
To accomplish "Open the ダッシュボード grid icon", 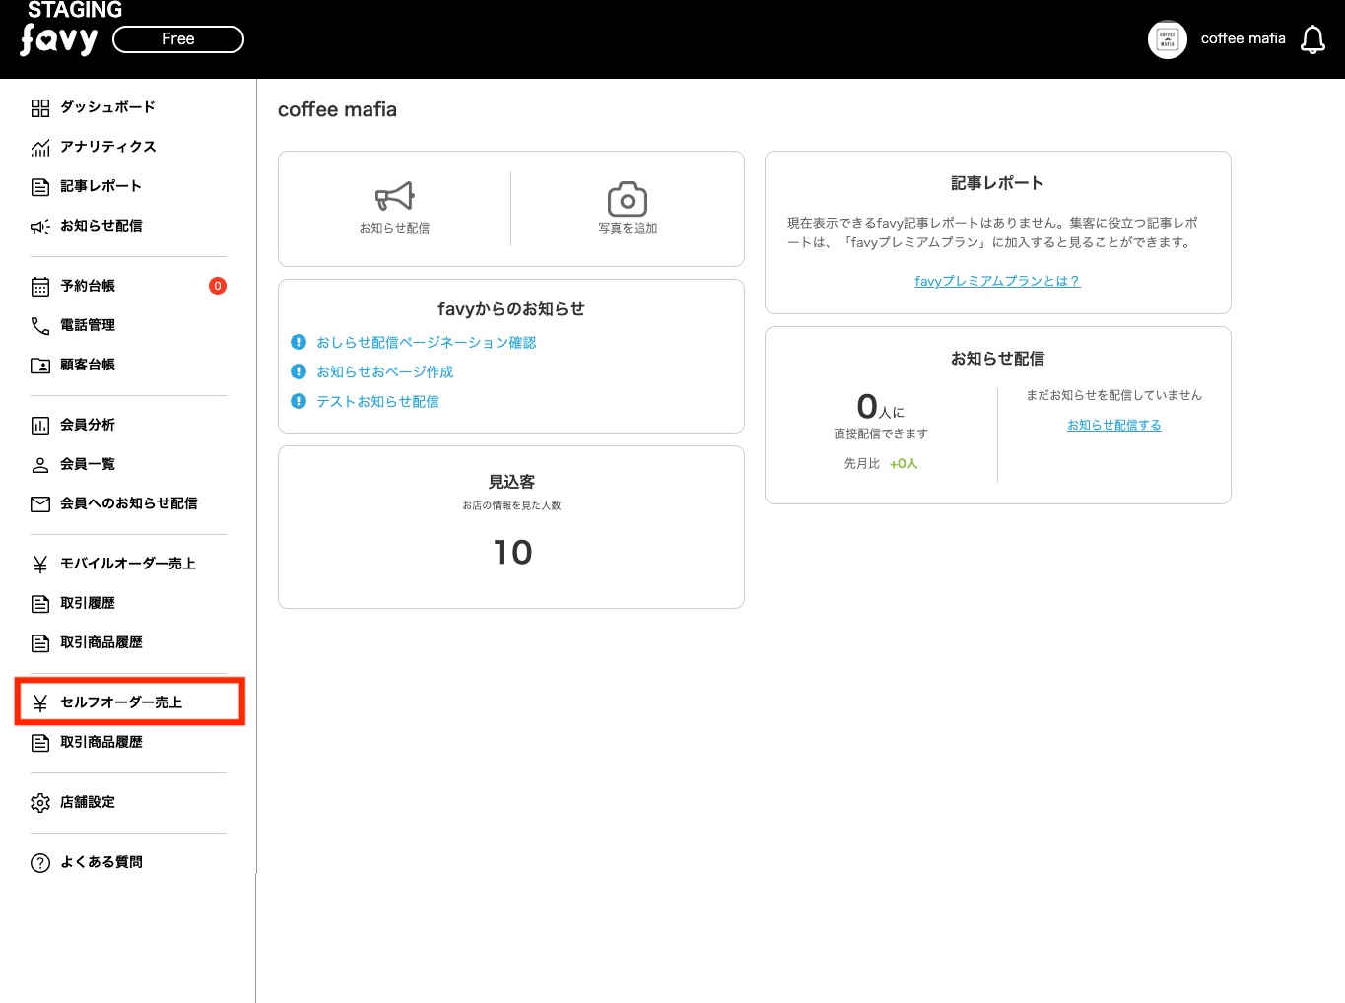I will point(40,107).
